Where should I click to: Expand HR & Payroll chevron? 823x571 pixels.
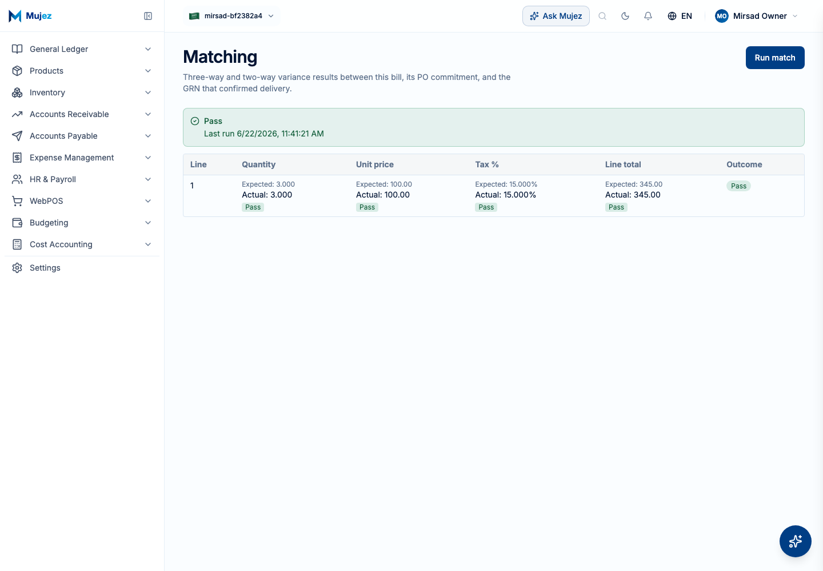coord(148,179)
